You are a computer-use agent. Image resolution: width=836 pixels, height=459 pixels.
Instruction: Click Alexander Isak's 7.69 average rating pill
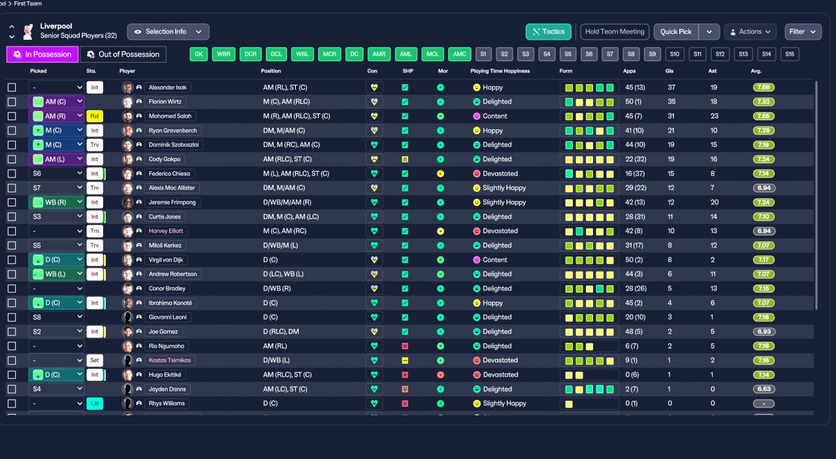pyautogui.click(x=764, y=87)
